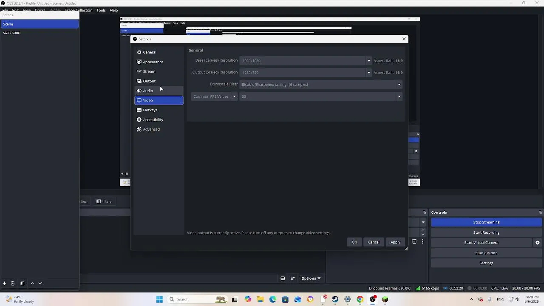Open Microsoft Edge from taskbar

[x=272, y=300]
